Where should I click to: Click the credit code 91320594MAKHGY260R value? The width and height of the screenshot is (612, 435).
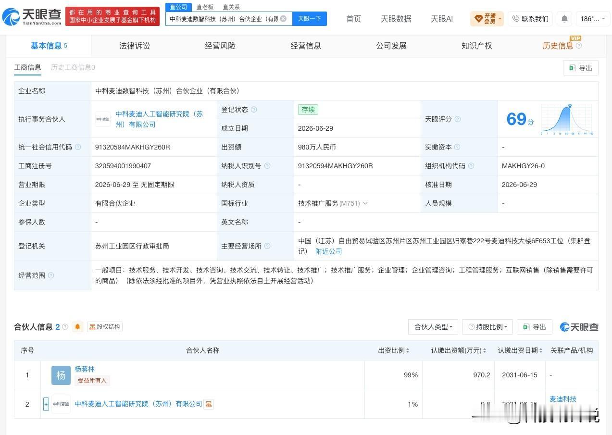133,147
